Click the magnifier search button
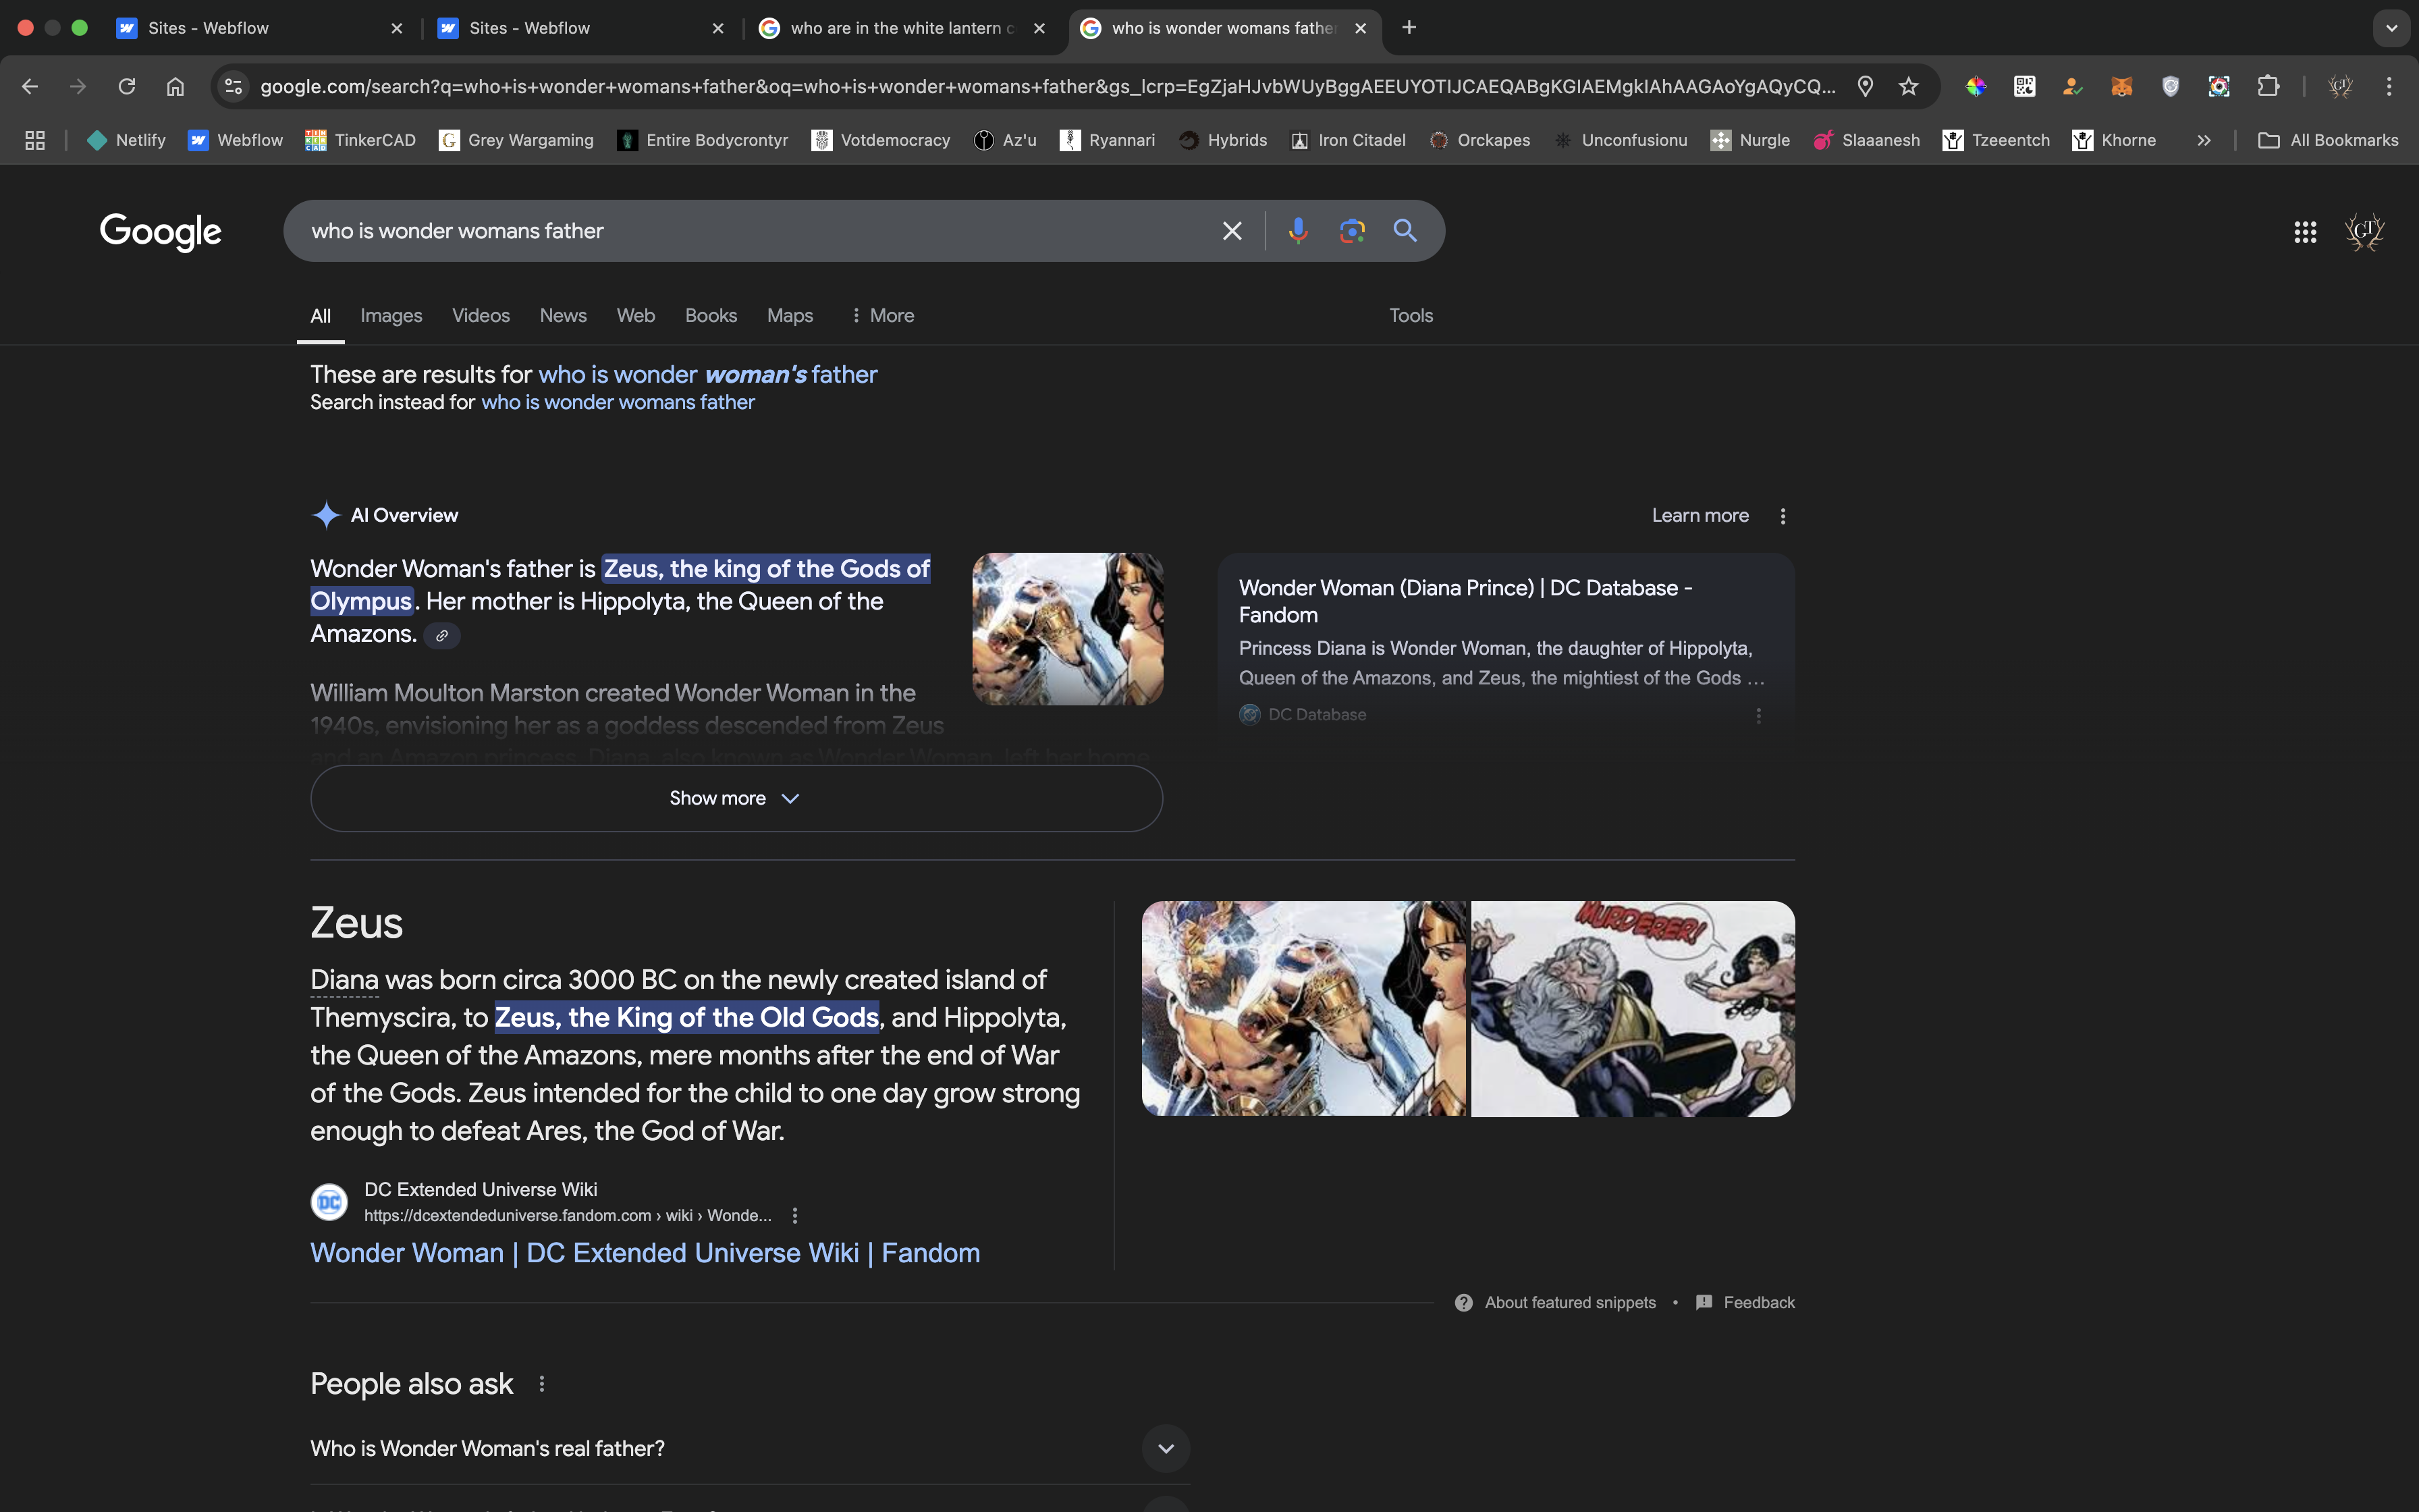Image resolution: width=2419 pixels, height=1512 pixels. [x=1405, y=231]
